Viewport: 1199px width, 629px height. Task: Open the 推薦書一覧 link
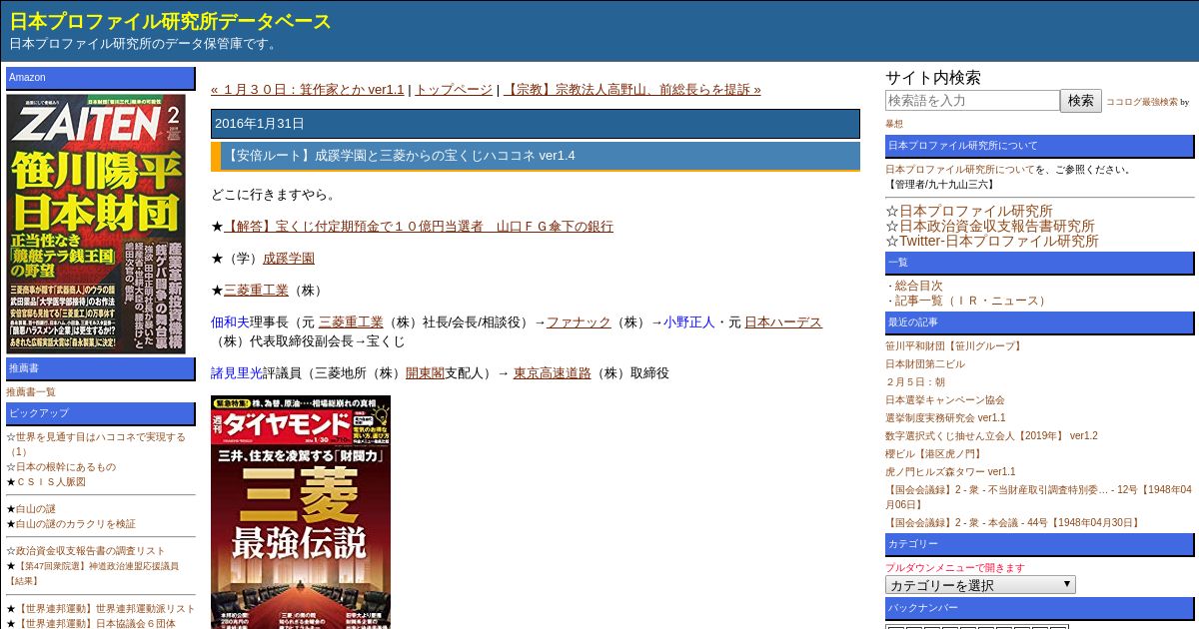tap(31, 392)
